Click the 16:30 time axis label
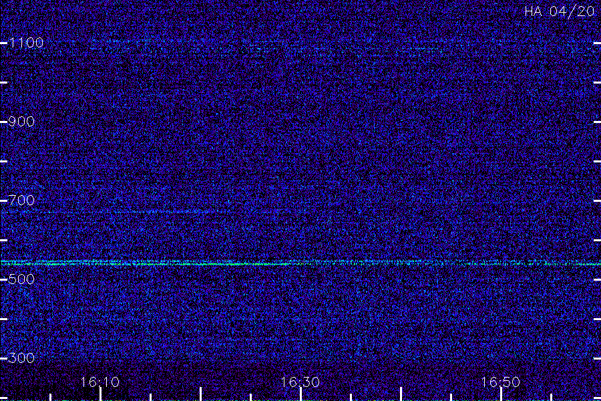The image size is (601, 401). (x=300, y=382)
